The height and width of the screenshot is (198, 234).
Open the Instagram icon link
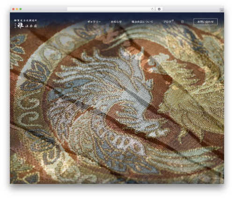point(183,22)
